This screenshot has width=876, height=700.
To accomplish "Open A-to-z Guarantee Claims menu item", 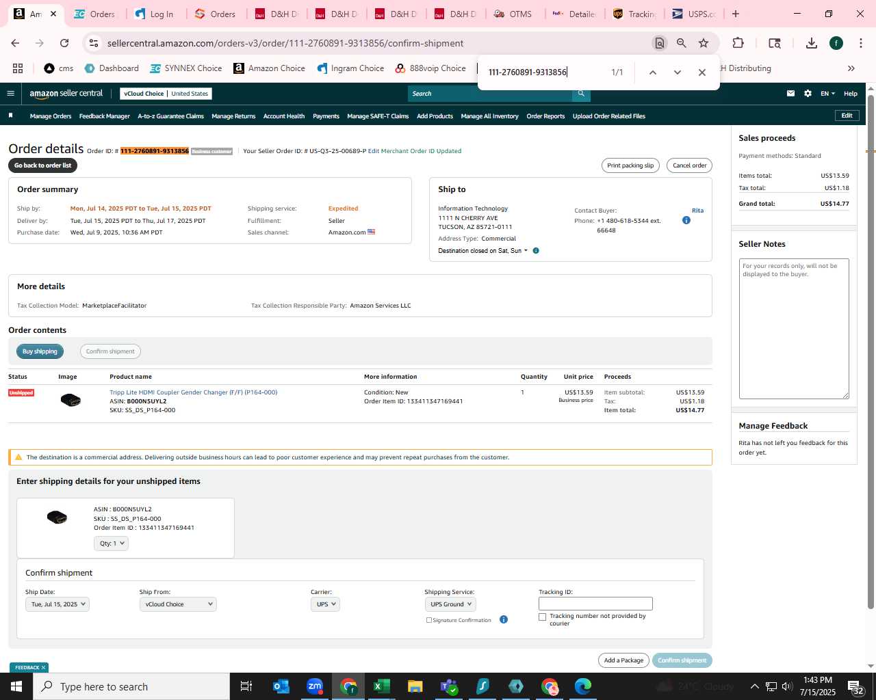I will pos(171,116).
